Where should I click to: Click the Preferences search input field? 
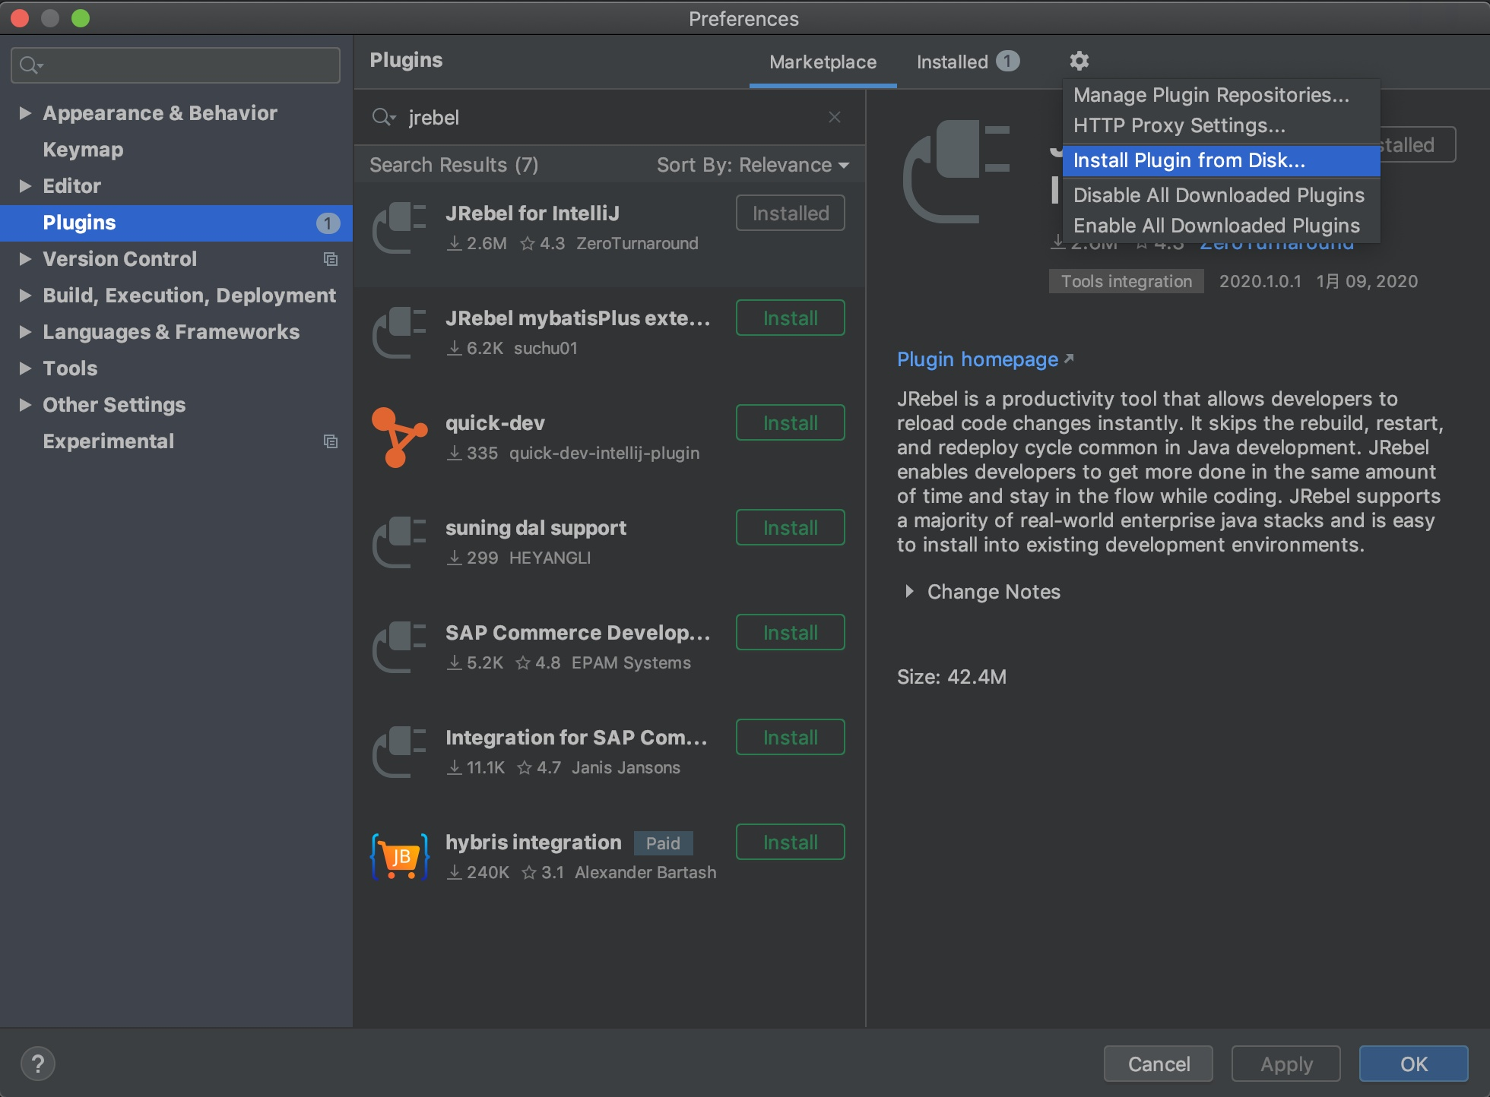click(x=182, y=65)
